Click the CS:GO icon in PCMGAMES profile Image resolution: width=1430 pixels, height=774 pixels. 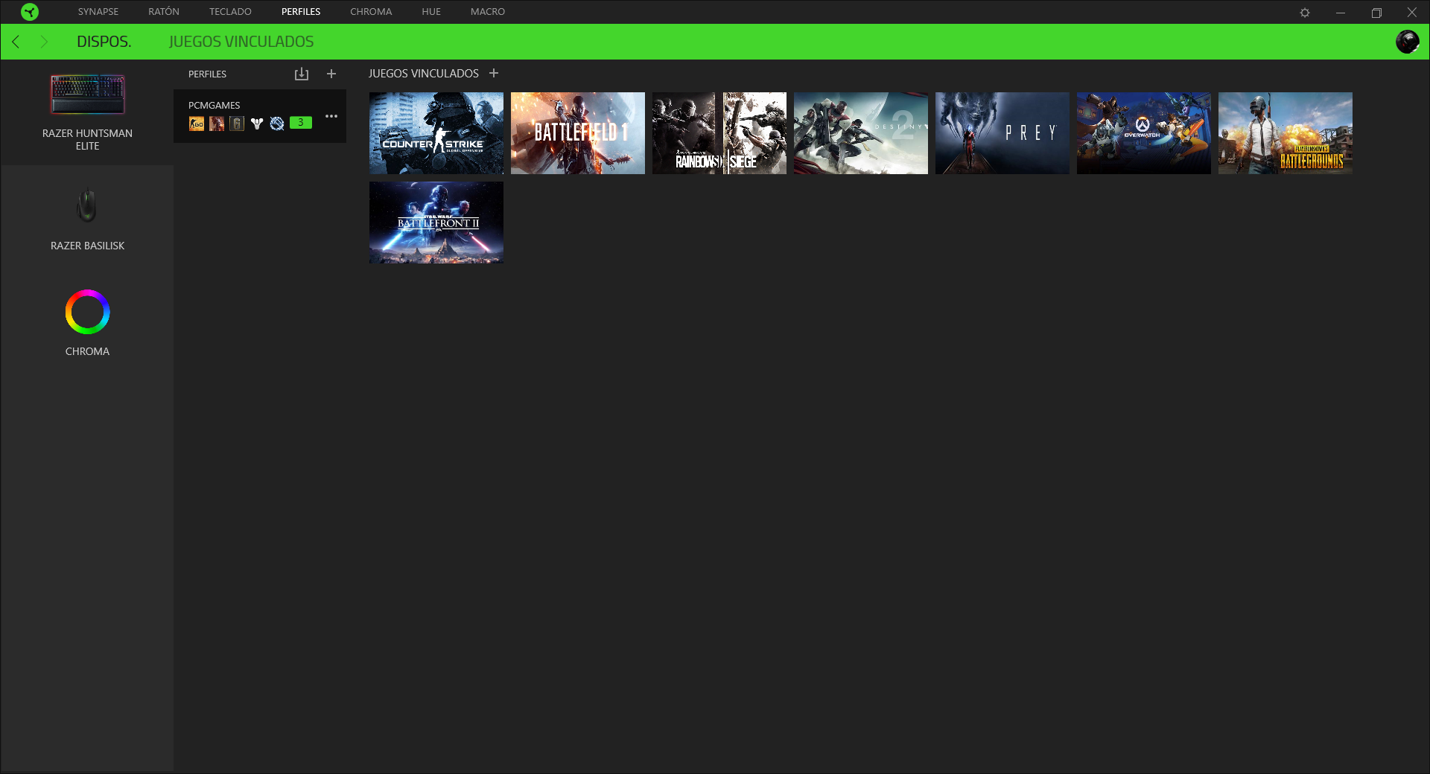197,124
